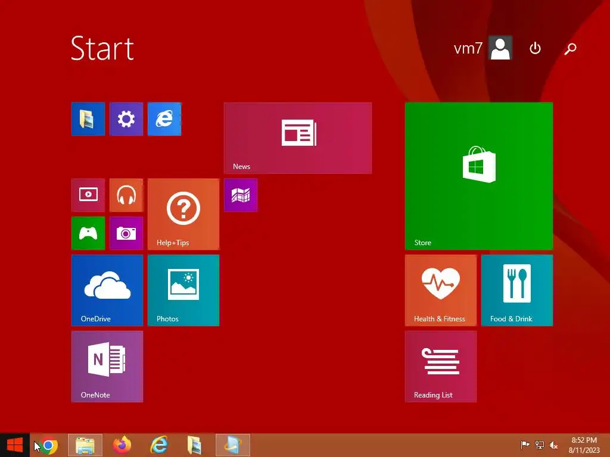Open the PC Settings gear tile
This screenshot has height=457, width=610.
(126, 119)
